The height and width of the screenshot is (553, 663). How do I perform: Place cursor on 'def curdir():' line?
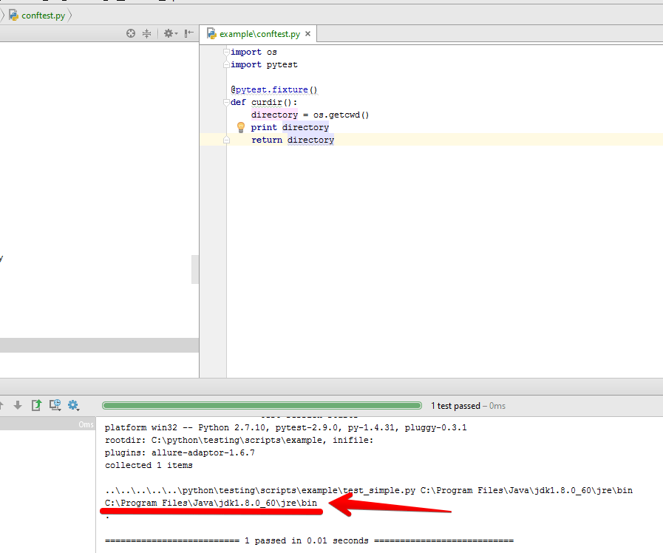click(264, 102)
